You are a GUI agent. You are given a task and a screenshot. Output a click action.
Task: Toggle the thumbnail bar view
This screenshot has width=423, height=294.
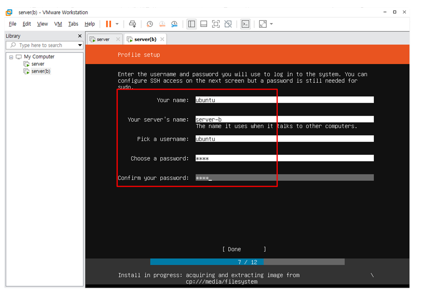click(x=204, y=24)
